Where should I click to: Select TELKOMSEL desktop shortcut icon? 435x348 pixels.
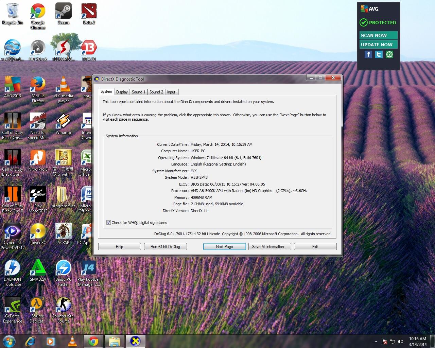point(63,51)
